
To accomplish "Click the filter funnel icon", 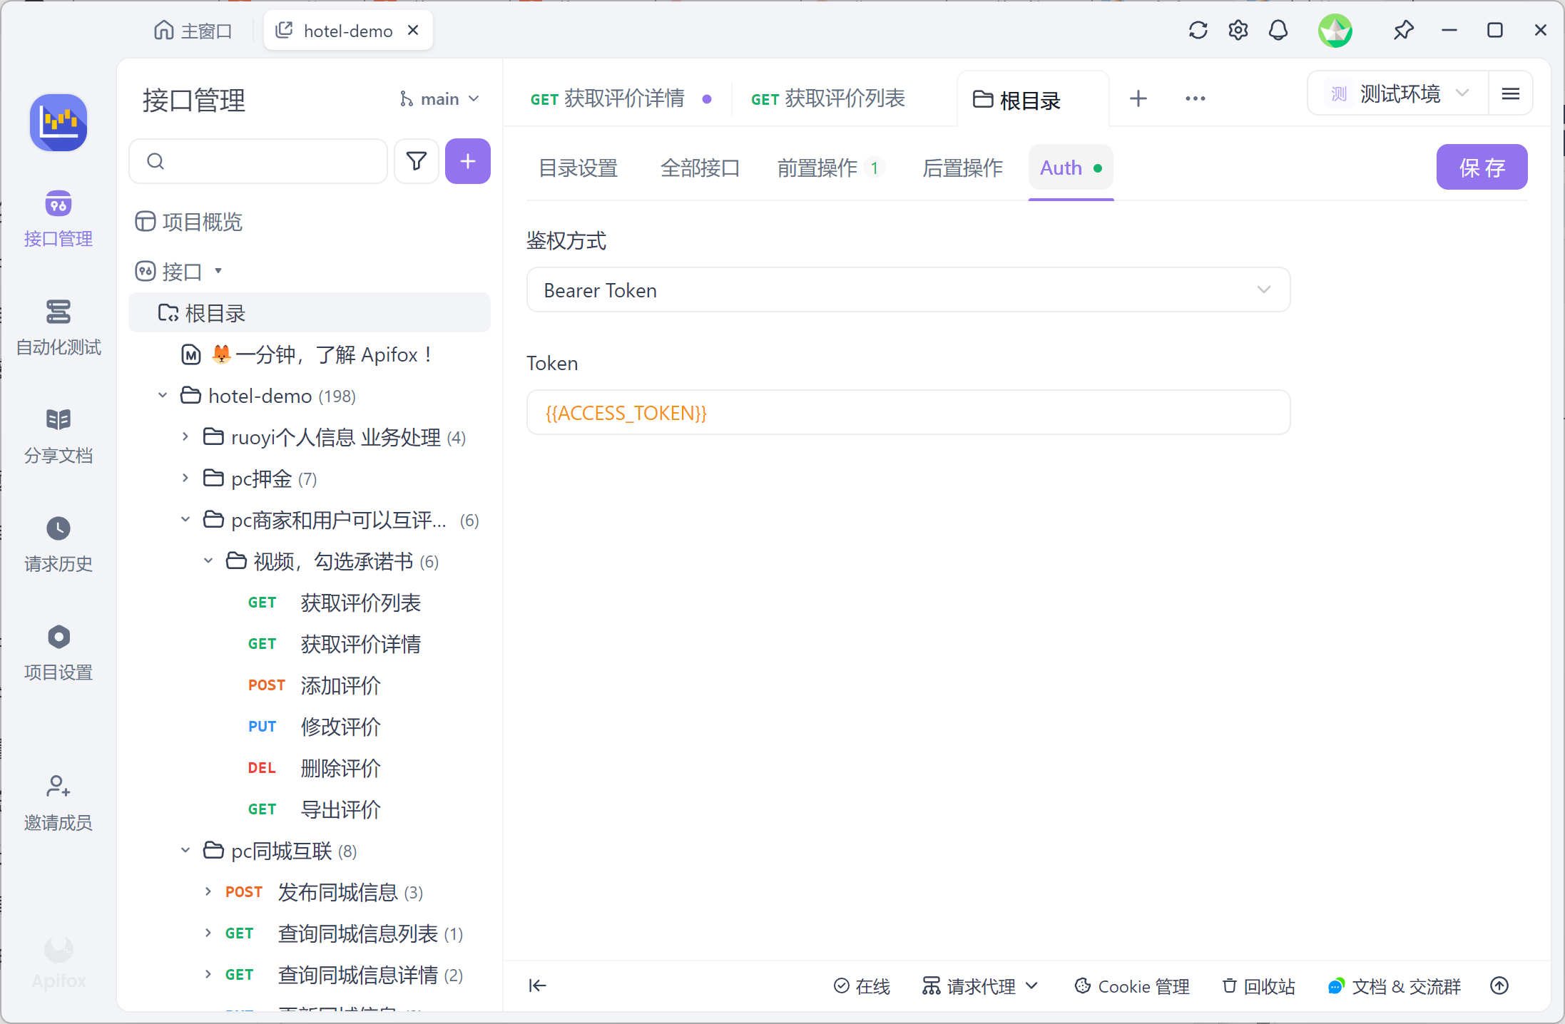I will [417, 161].
